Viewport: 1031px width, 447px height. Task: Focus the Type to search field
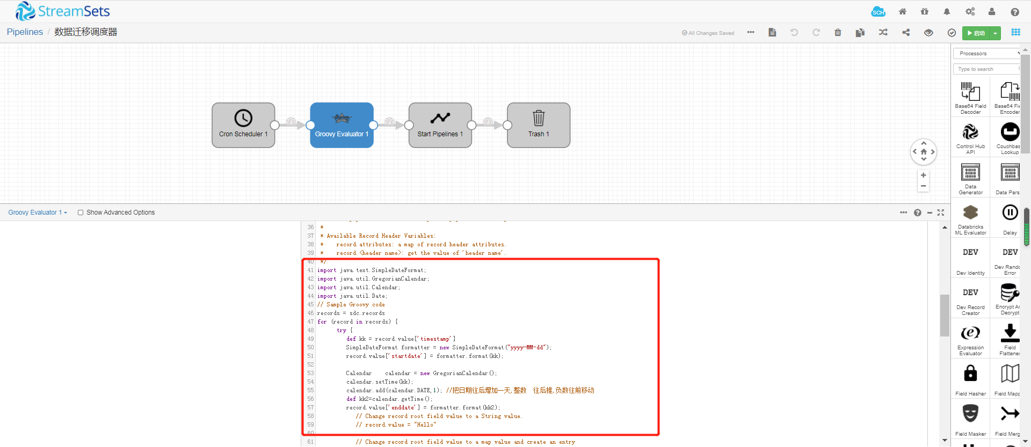coord(988,69)
